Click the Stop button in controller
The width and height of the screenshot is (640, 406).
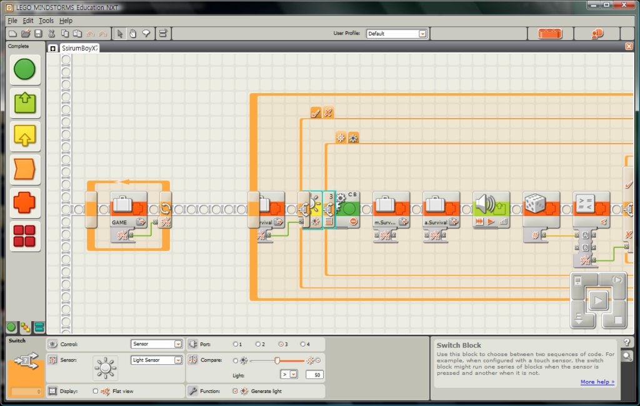coord(617,320)
